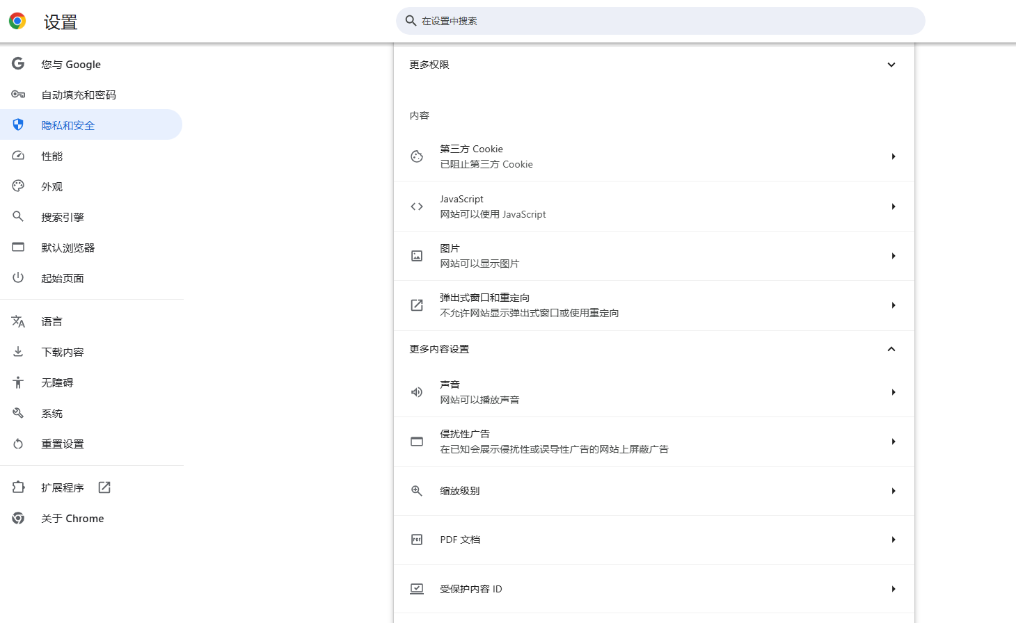This screenshot has width=1016, height=623.
Task: Click the power icon for 起始页面
Action: 18,277
